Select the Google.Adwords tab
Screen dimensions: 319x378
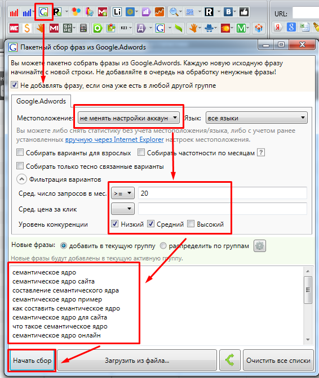click(41, 101)
